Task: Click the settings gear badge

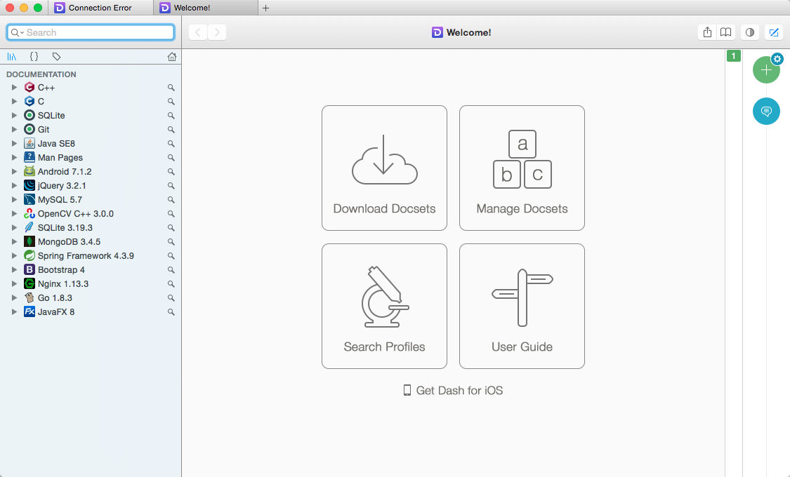Action: 777,59
